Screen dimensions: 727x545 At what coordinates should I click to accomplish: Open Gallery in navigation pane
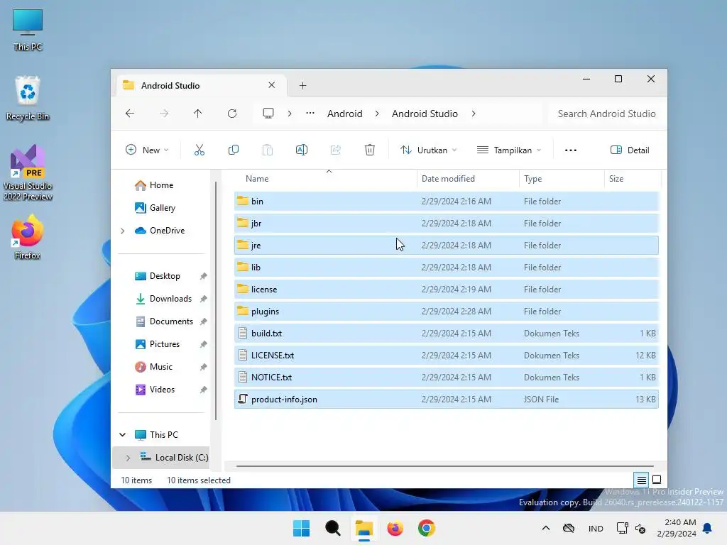[163, 208]
